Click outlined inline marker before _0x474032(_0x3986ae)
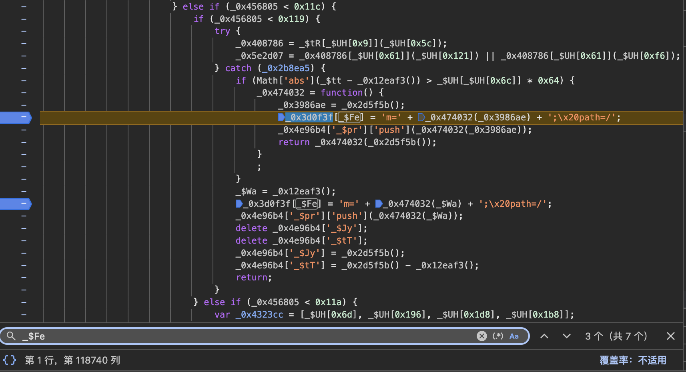Viewport: 686px width, 372px height. 421,117
